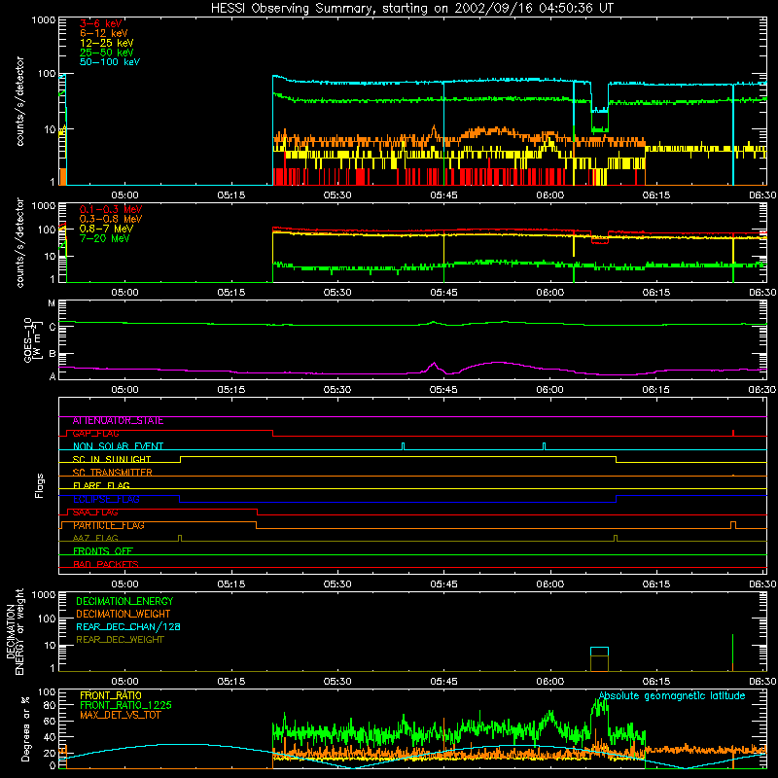Select the 3-6 keV legend label
The width and height of the screenshot is (778, 778).
(101, 23)
